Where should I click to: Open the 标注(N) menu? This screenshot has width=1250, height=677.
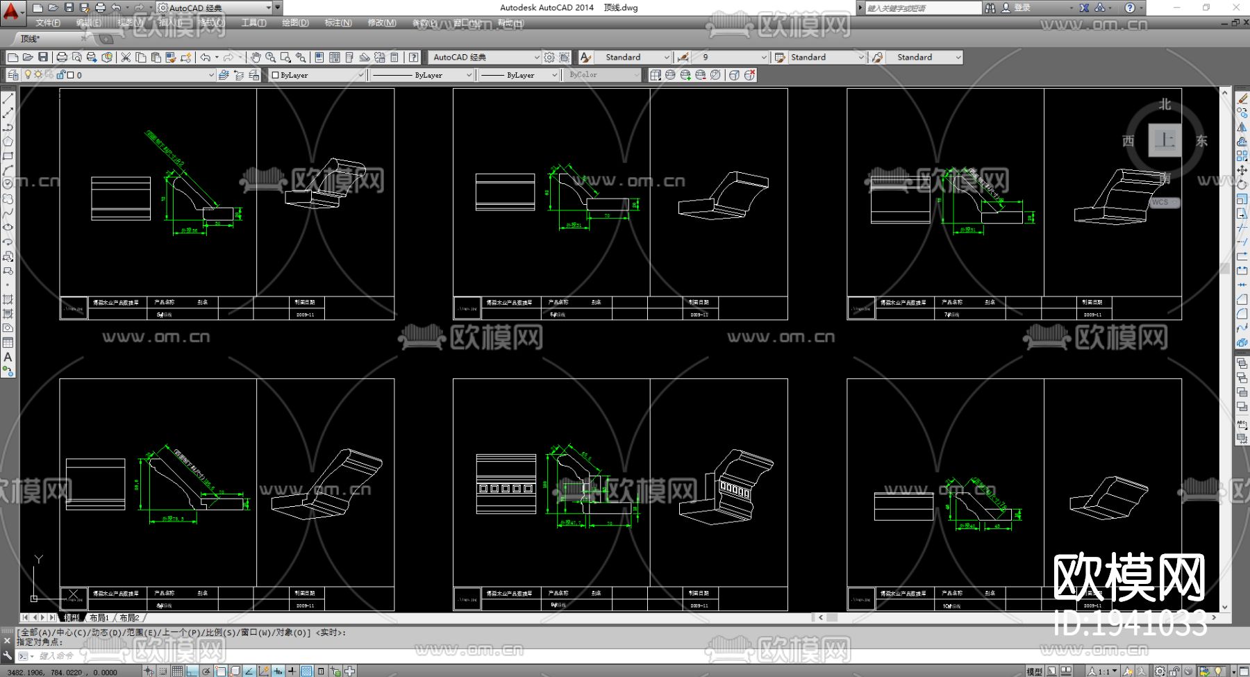tap(338, 23)
